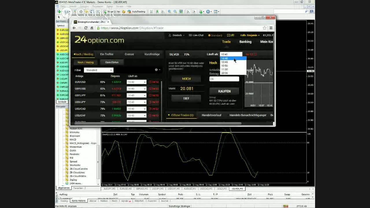Click Chrome back arrow
Image resolution: width=370 pixels, height=208 pixels.
click(74, 28)
